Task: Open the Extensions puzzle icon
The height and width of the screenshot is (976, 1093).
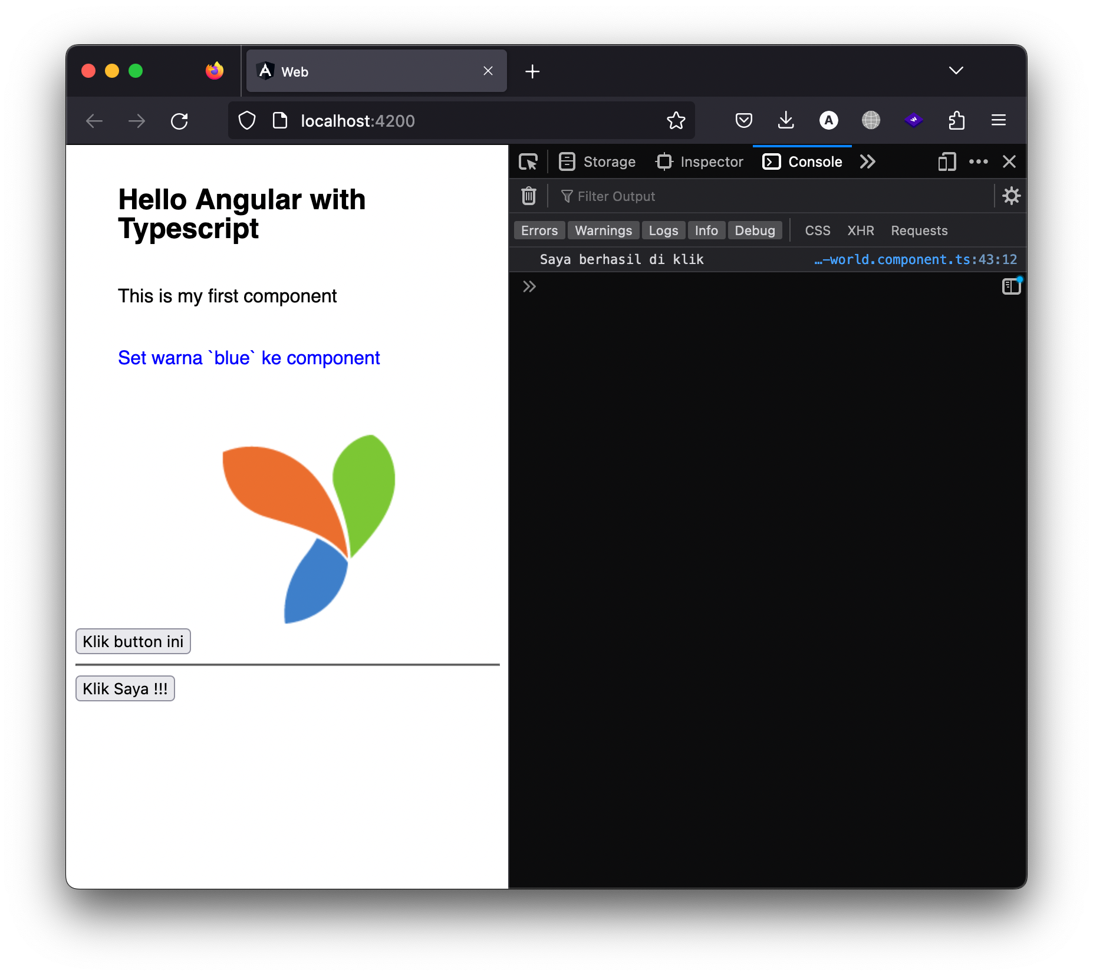Action: (x=956, y=121)
